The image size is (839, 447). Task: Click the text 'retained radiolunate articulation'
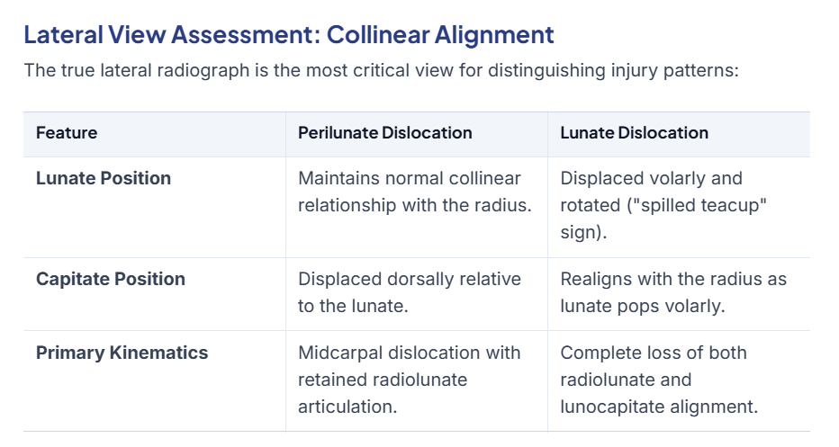(383, 393)
